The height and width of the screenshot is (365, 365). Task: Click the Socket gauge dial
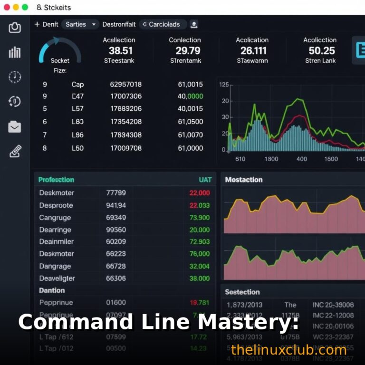(60, 50)
